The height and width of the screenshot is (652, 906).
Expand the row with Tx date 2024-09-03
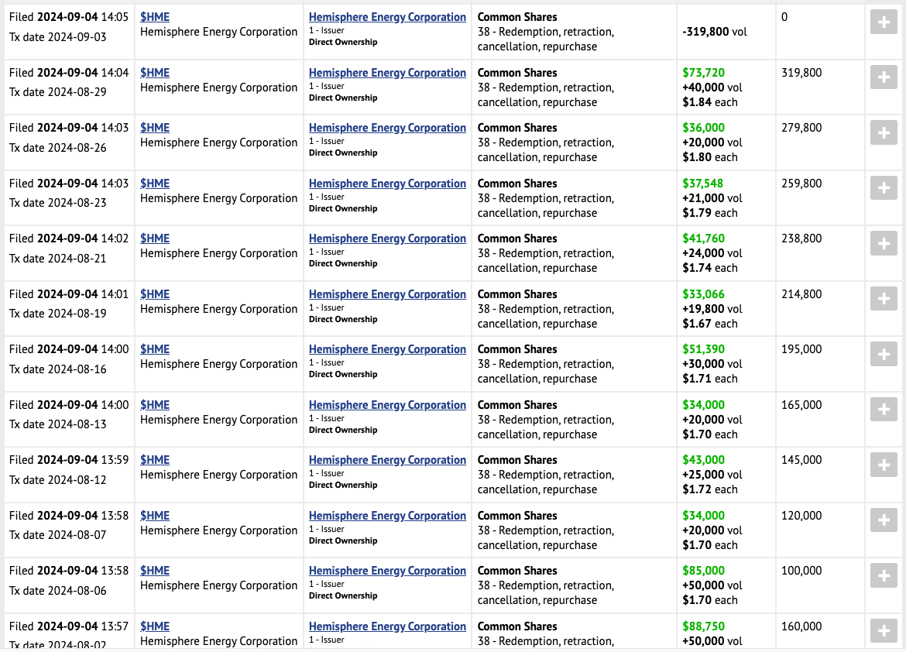[884, 22]
